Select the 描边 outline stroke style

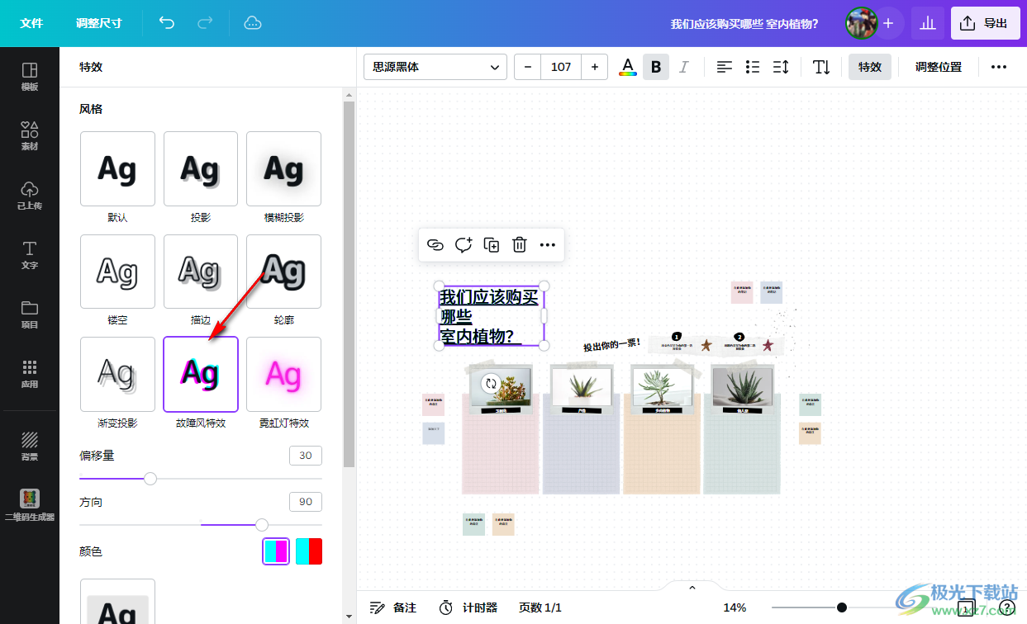(201, 271)
